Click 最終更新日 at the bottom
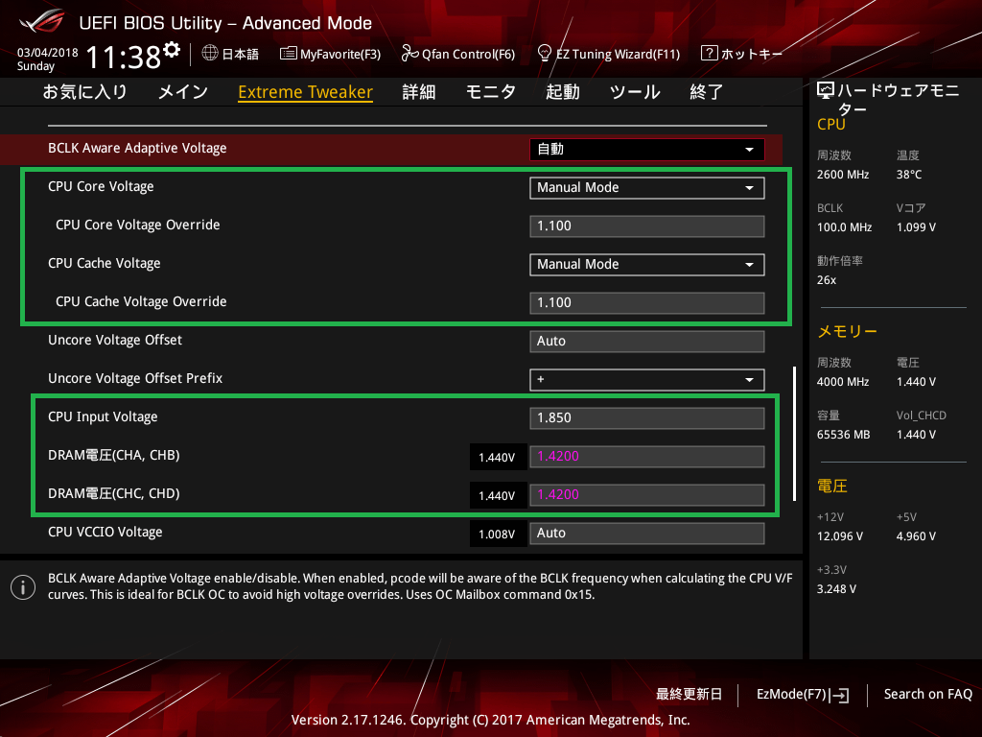 (689, 695)
